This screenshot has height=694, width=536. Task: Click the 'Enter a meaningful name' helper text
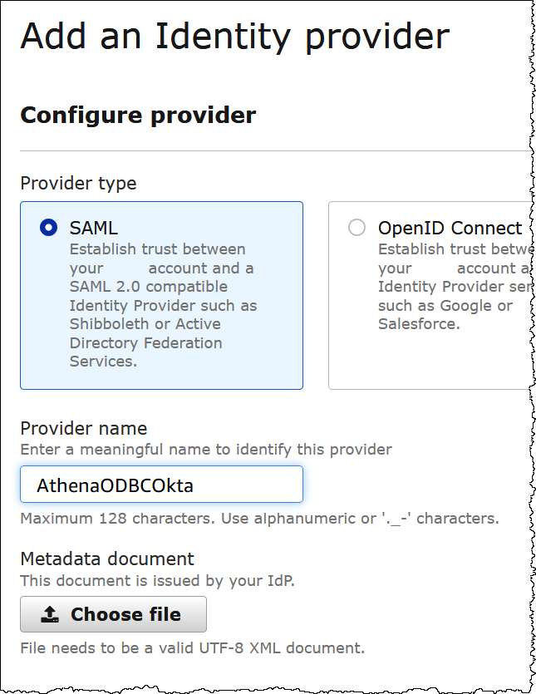(205, 450)
